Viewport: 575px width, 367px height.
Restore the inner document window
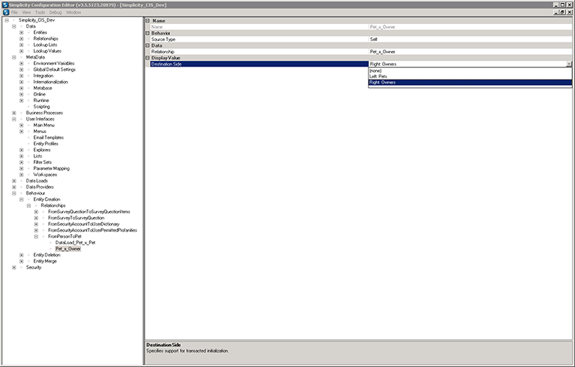click(x=563, y=12)
